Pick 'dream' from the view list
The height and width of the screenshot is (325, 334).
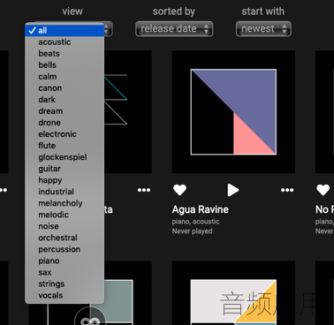point(65,111)
